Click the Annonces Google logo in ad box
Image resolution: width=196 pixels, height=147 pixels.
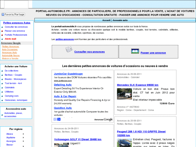click(x=104, y=119)
